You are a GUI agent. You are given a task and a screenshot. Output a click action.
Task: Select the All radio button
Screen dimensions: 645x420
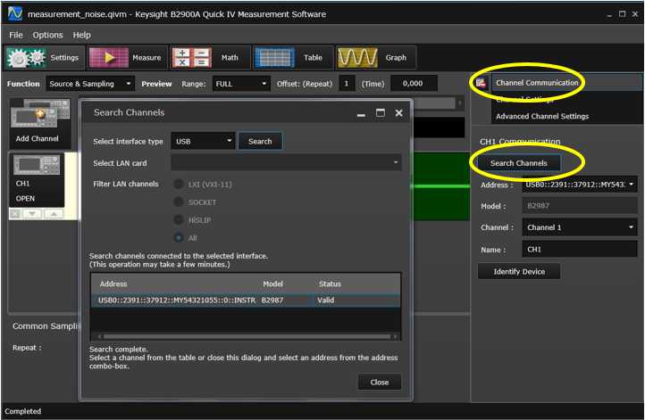click(x=179, y=238)
